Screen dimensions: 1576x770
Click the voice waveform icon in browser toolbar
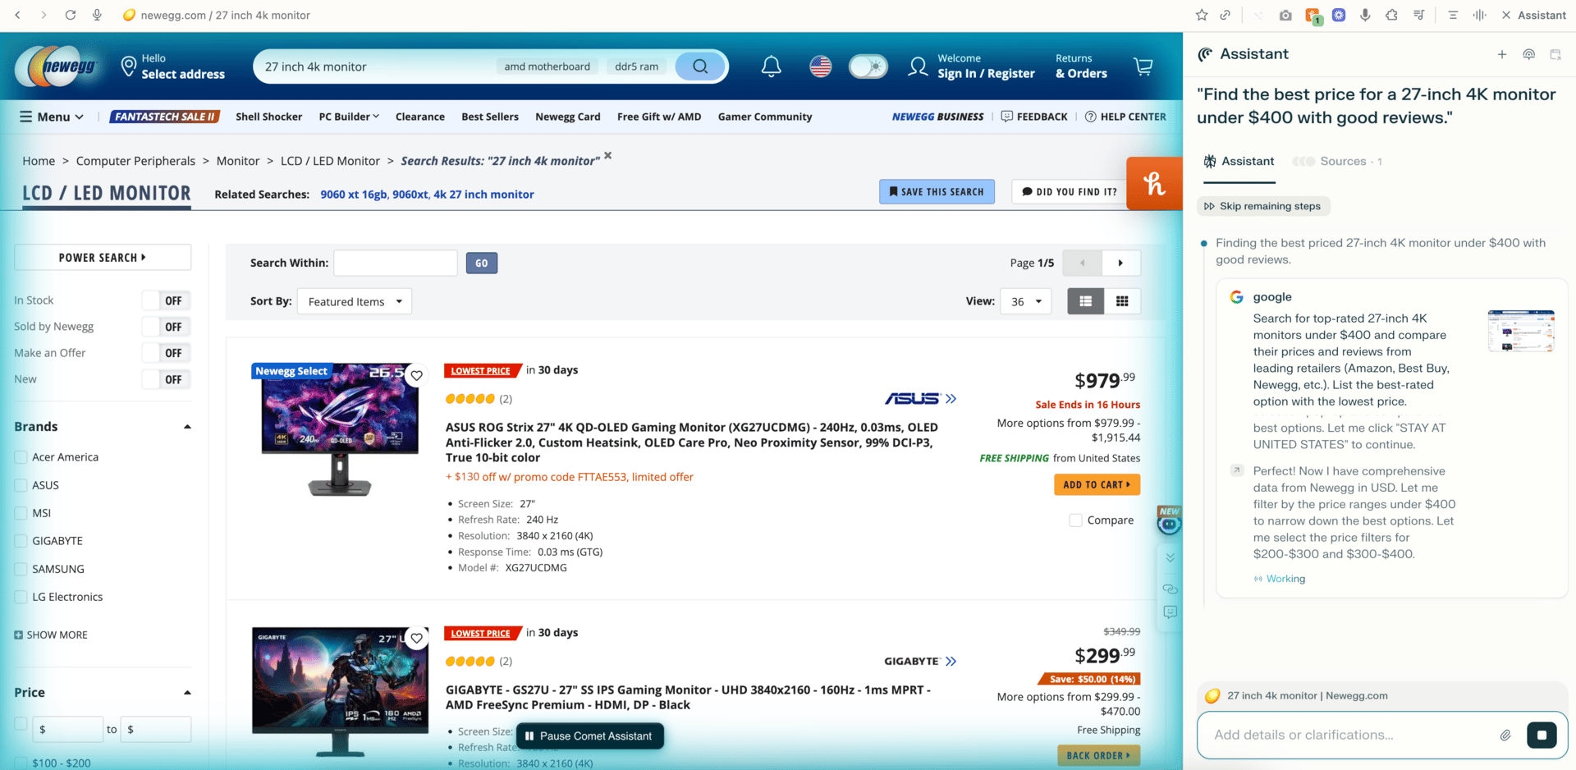1479,15
